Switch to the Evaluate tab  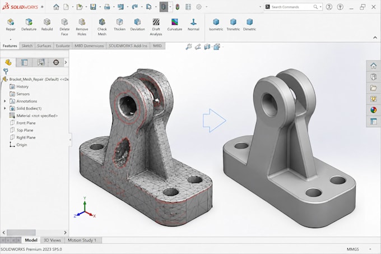coord(63,45)
